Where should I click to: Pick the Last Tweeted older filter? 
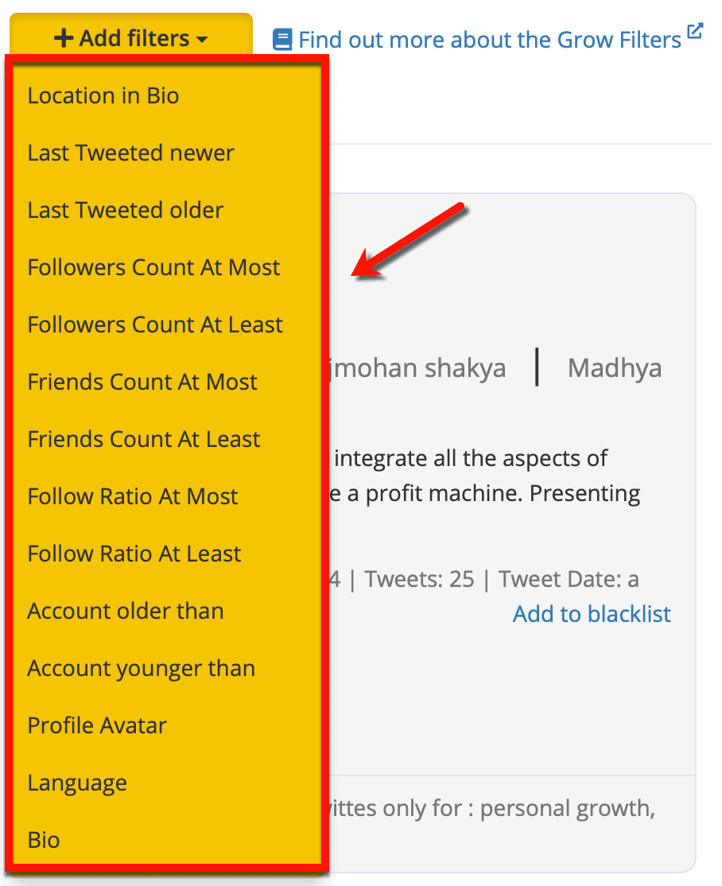126,210
